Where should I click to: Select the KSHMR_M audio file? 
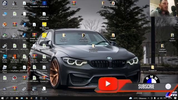[x=24, y=68]
